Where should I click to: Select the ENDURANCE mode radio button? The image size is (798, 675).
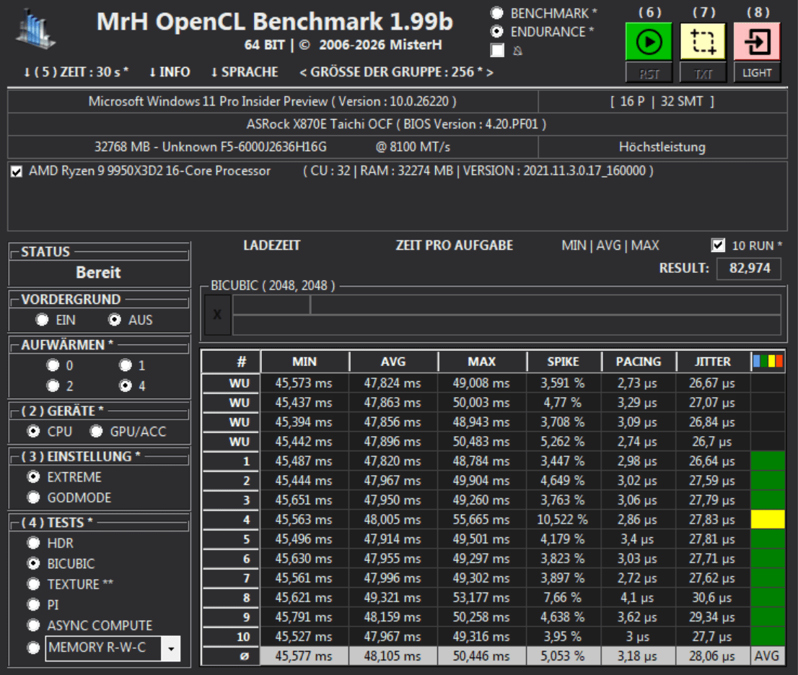point(496,32)
